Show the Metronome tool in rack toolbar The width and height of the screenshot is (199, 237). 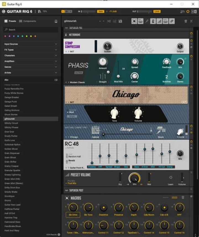(153, 21)
